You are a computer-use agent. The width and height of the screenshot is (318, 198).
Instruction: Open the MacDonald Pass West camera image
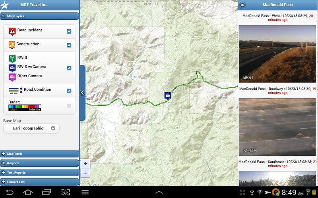277,54
